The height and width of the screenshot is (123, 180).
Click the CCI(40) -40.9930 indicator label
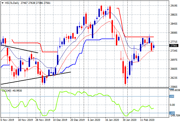(x=12, y=91)
